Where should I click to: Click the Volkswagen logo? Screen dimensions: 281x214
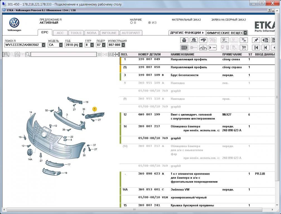[14, 23]
